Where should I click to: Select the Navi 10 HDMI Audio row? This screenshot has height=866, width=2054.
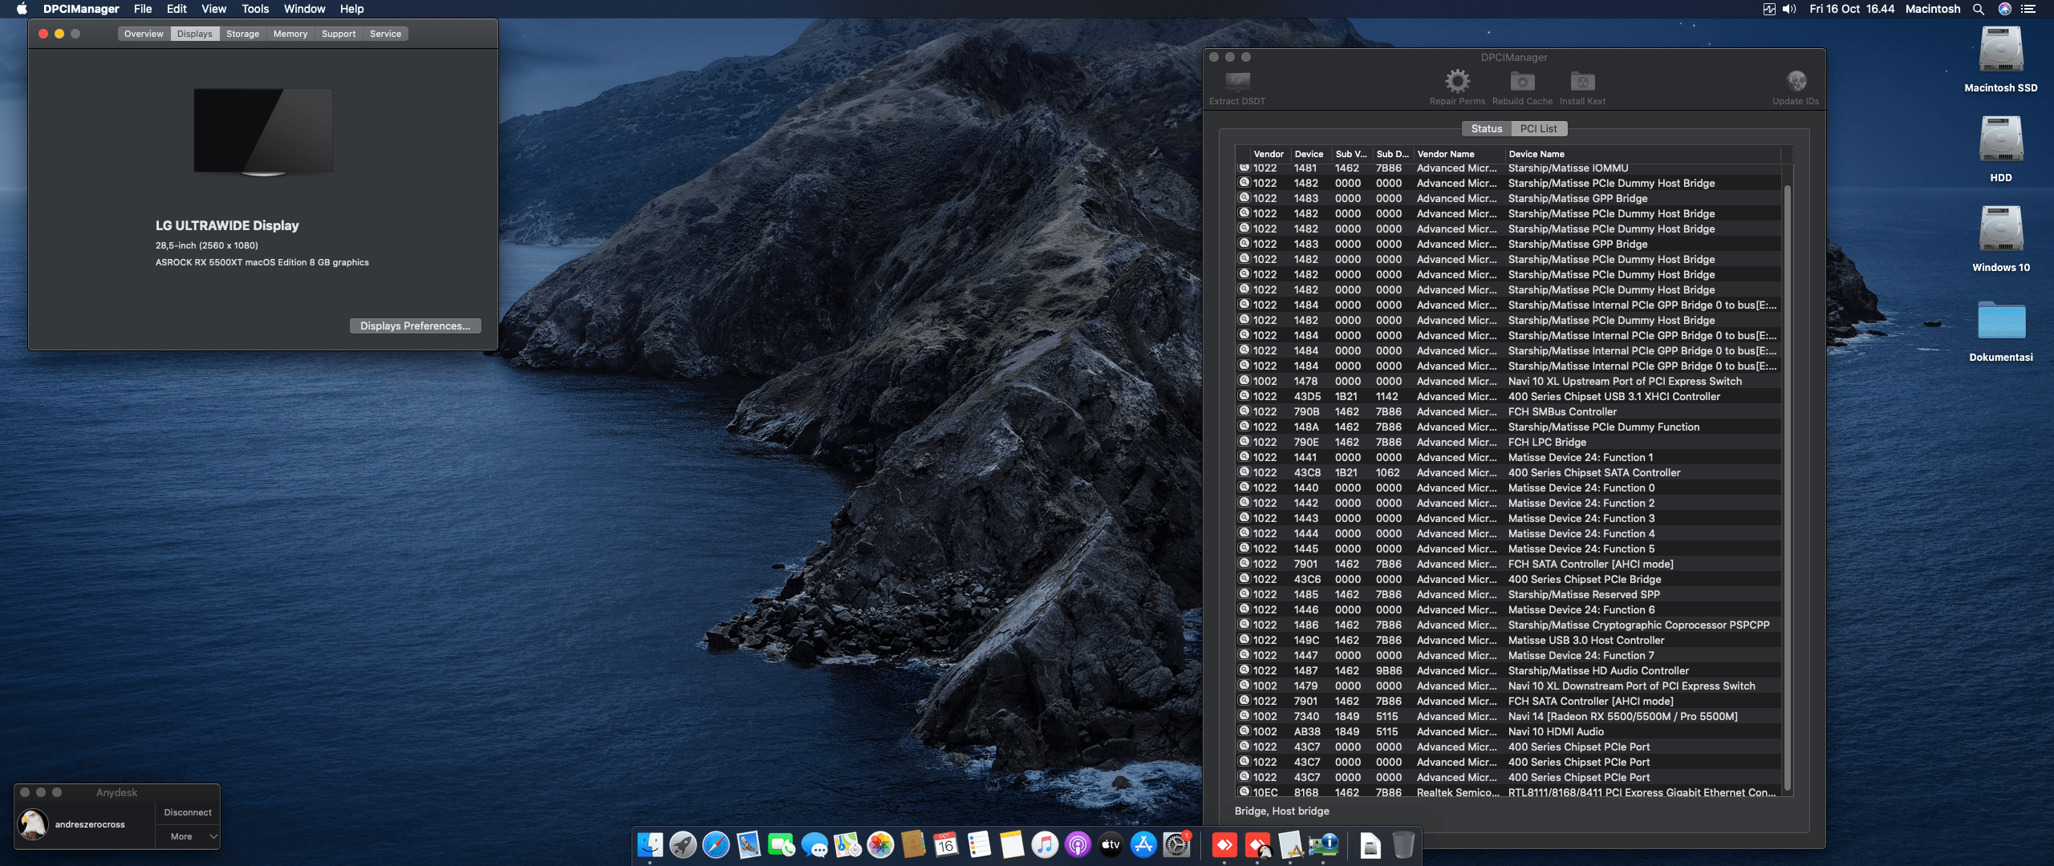click(1508, 731)
